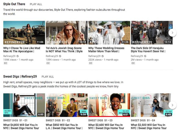
Task: Click title The Dark Side Of Harajuku
Action: coord(148,50)
